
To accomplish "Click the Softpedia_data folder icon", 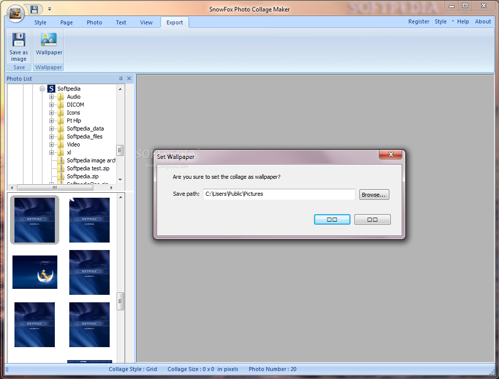I will (x=61, y=128).
